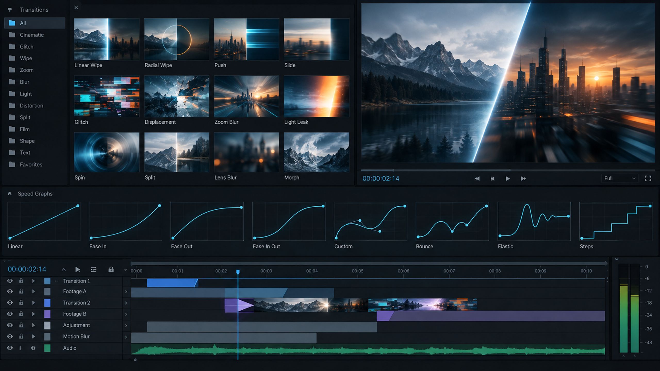Click the up caret beside timeline timecode
The width and height of the screenshot is (660, 371).
pyautogui.click(x=64, y=269)
